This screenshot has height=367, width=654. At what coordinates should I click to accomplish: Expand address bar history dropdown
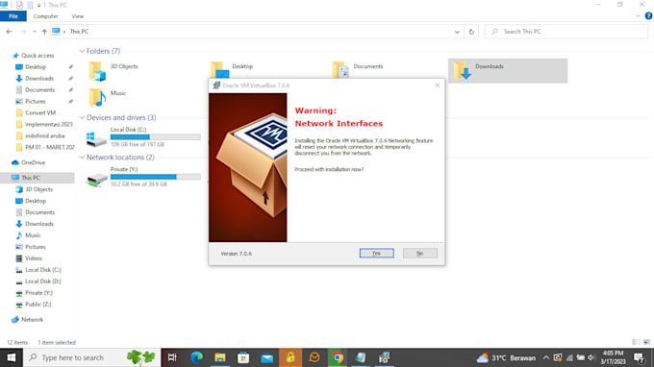point(457,32)
